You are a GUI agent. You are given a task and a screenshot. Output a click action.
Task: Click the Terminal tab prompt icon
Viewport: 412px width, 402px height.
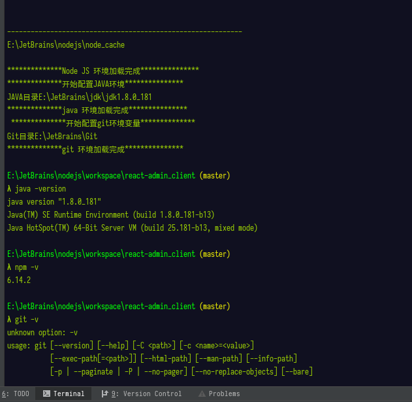click(x=46, y=394)
